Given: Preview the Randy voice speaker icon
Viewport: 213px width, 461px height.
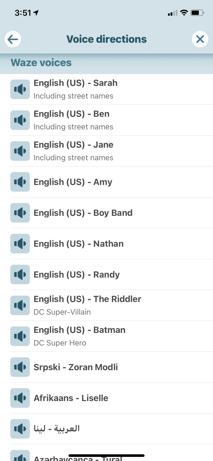Looking at the screenshot, I should [x=20, y=274].
